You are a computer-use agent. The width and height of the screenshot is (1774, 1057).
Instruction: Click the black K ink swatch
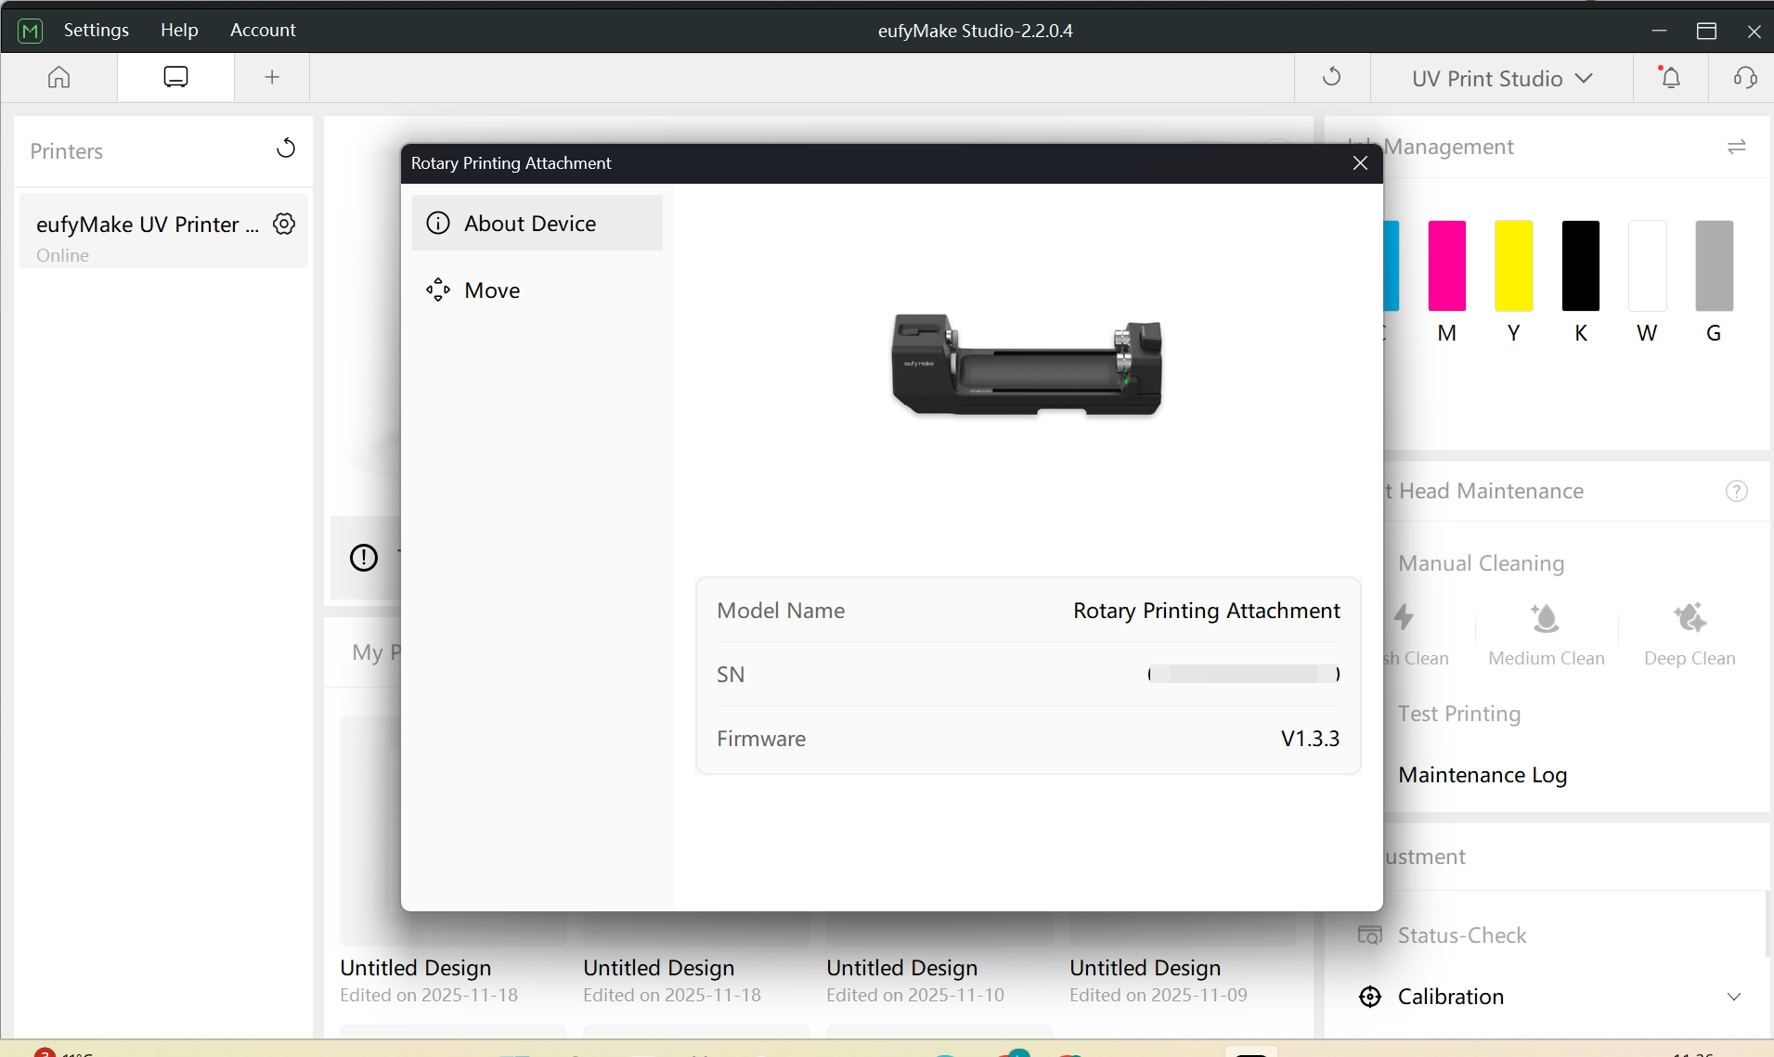[1580, 265]
